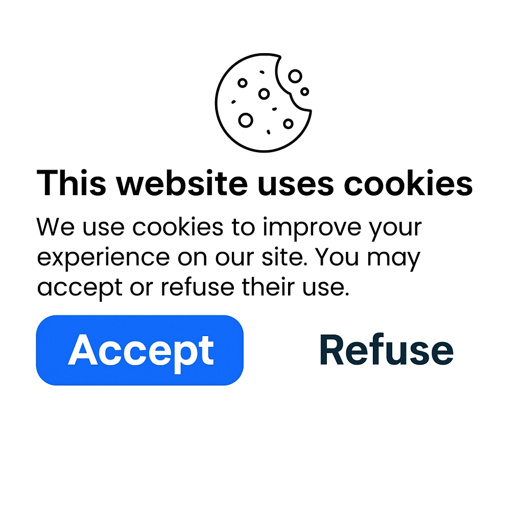Click the words 'You may' in the description

coord(368,258)
